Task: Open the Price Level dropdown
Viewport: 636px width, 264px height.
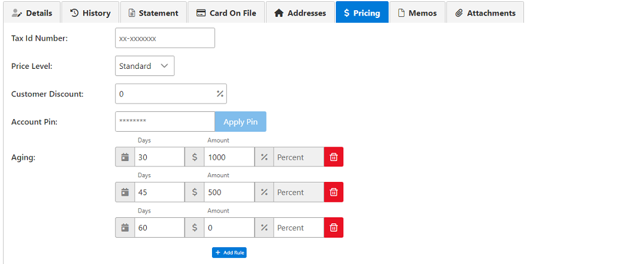Action: coord(144,66)
